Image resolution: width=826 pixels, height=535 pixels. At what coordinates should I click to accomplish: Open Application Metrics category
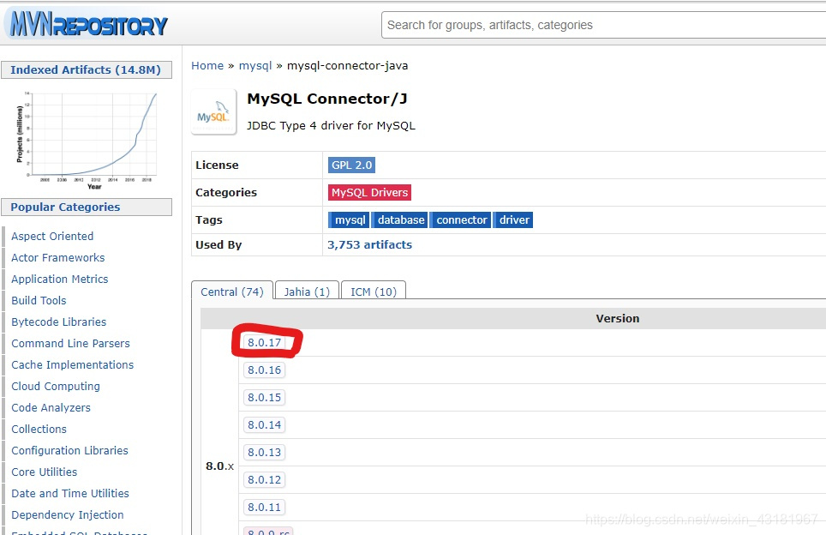(59, 280)
